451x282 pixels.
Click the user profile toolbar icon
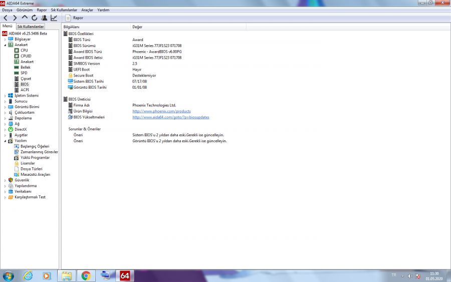click(44, 18)
